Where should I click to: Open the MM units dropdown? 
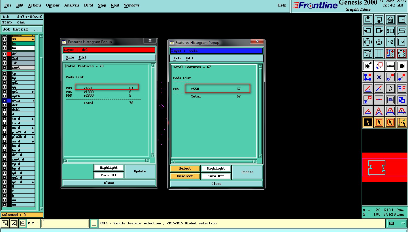pos(397,223)
